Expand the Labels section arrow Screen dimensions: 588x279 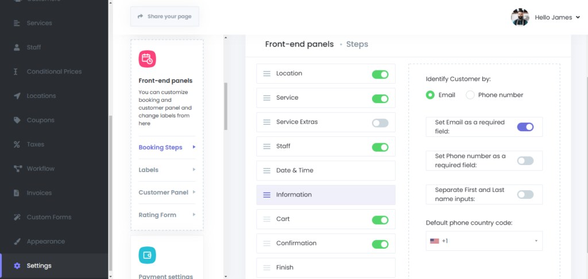[x=194, y=170]
